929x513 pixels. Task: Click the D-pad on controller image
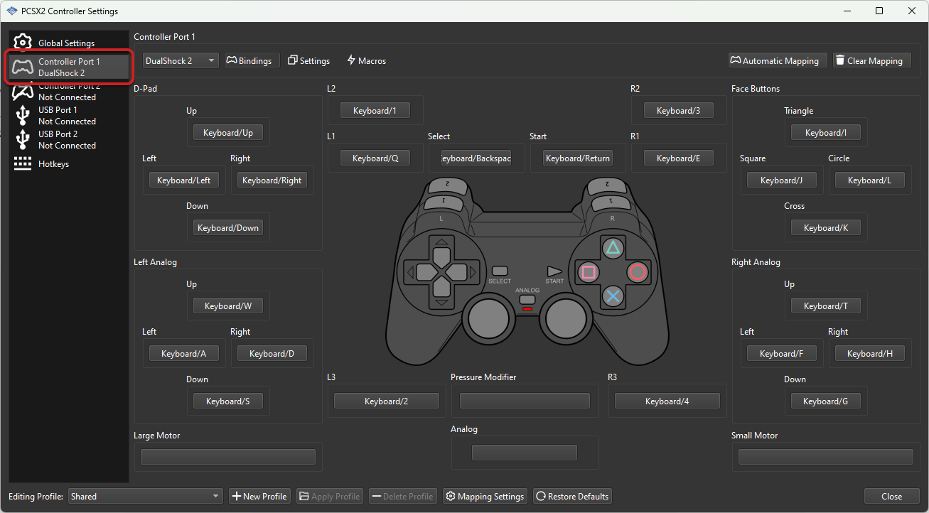441,272
